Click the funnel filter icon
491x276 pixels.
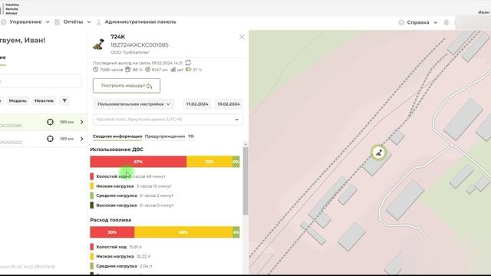pos(64,100)
